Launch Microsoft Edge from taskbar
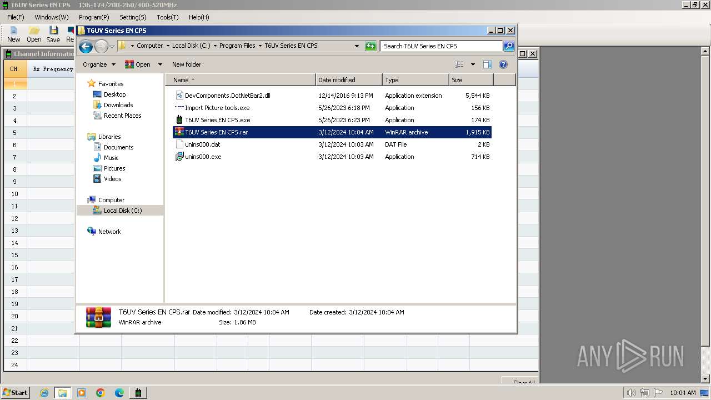The width and height of the screenshot is (711, 400). (x=119, y=393)
